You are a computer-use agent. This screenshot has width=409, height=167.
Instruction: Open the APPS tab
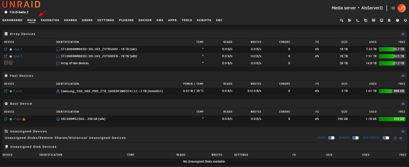point(173,20)
